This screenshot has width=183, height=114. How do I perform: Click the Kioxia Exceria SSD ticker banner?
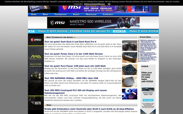[x=93, y=31]
